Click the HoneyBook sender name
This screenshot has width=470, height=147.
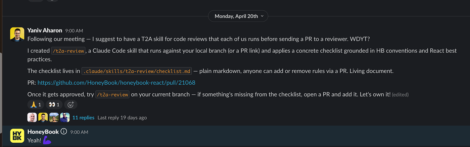tap(43, 132)
